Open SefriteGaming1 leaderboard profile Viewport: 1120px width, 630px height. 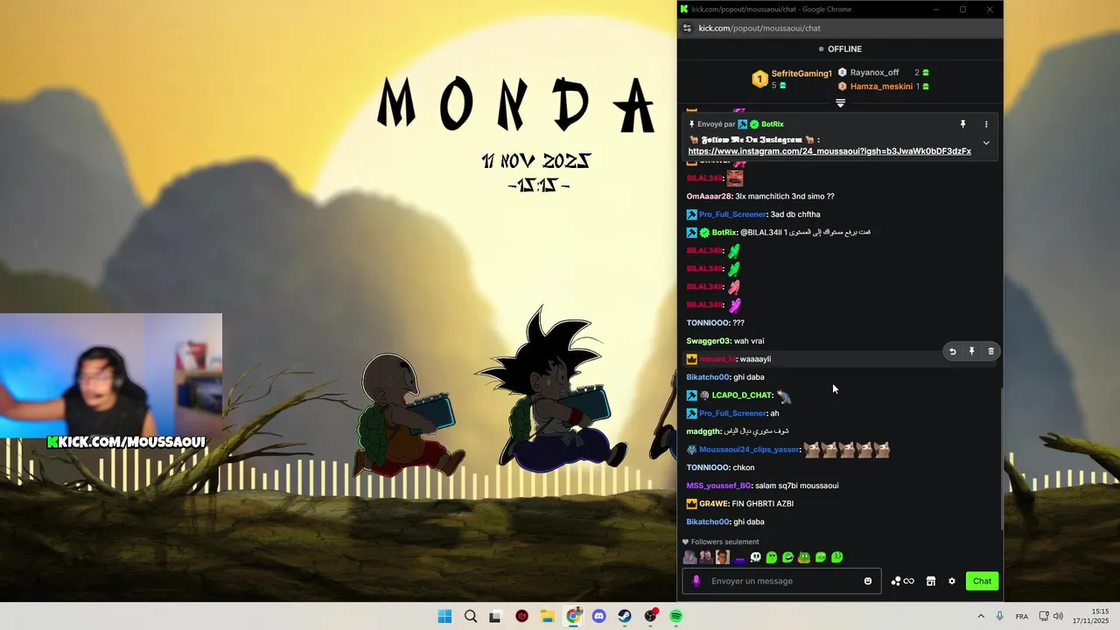pos(801,73)
